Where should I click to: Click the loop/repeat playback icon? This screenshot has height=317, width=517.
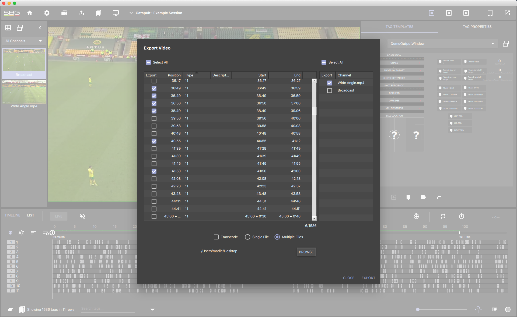pyautogui.click(x=443, y=216)
